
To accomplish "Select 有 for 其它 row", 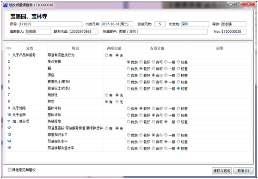I will tap(106, 102).
